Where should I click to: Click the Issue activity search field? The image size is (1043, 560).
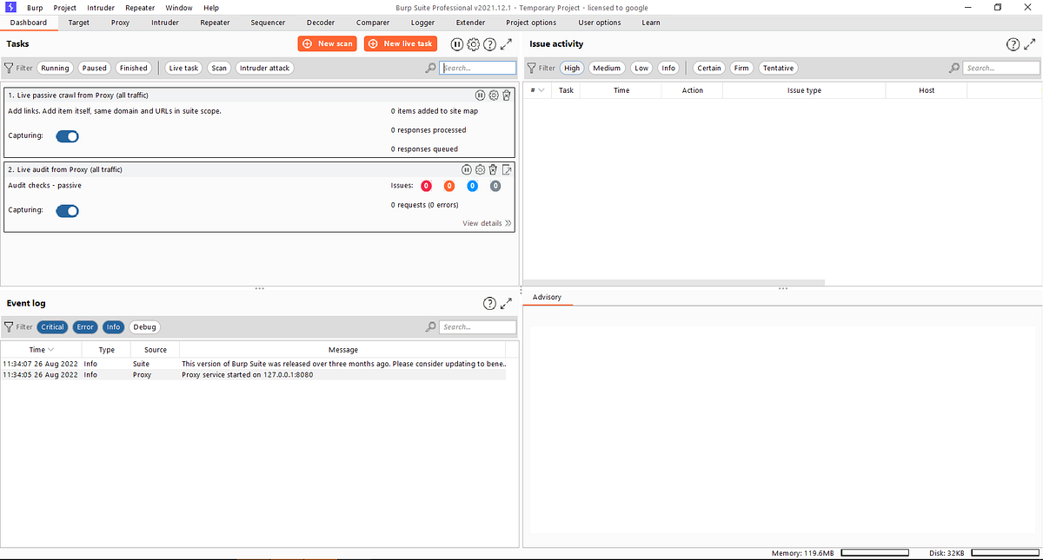1000,67
